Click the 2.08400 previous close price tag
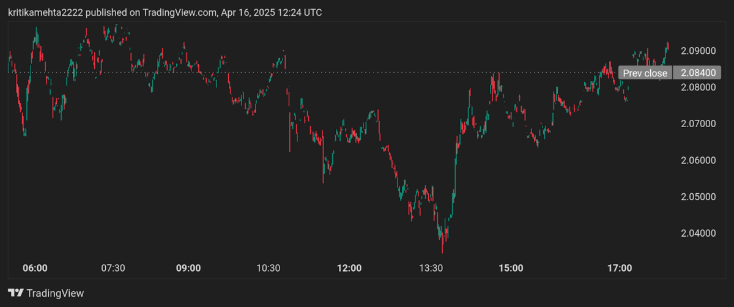 pyautogui.click(x=698, y=73)
